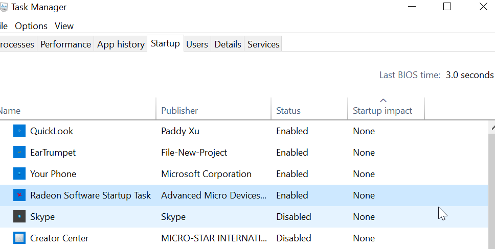The height and width of the screenshot is (249, 495).
Task: Click the 3.0 seconds BIOS value
Action: pos(469,74)
